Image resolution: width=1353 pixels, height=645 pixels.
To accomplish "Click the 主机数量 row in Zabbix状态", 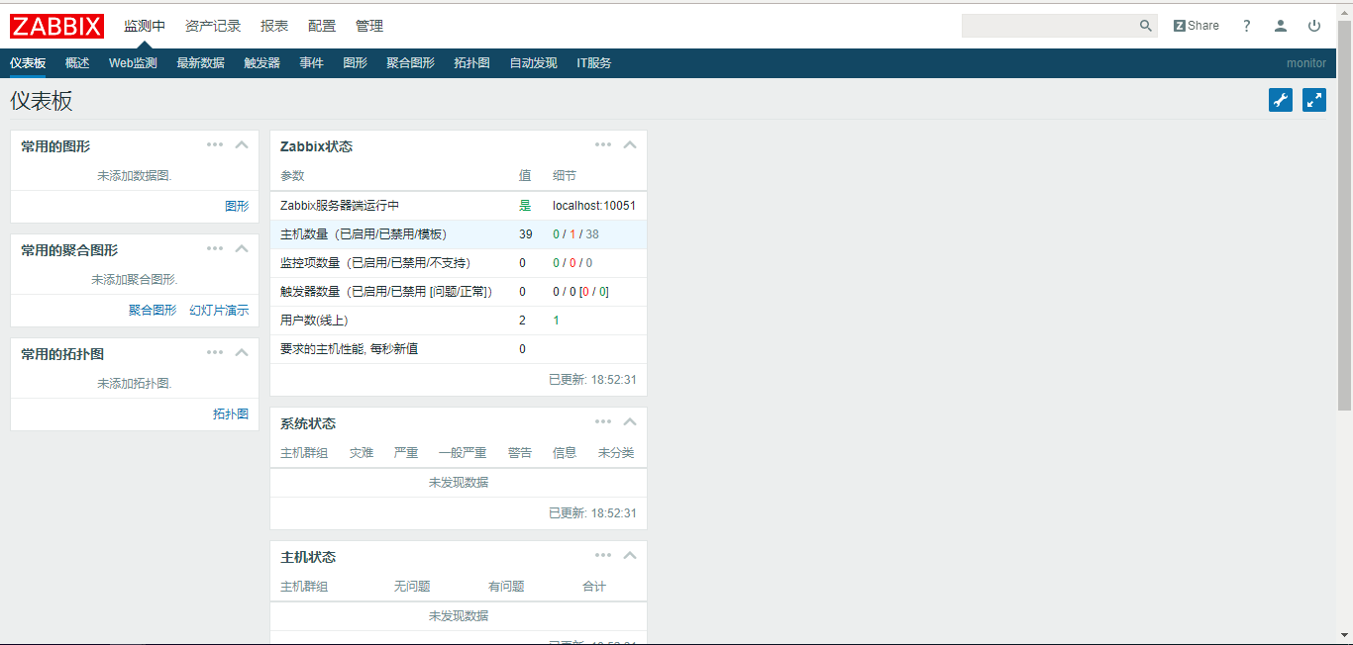I will click(x=459, y=234).
